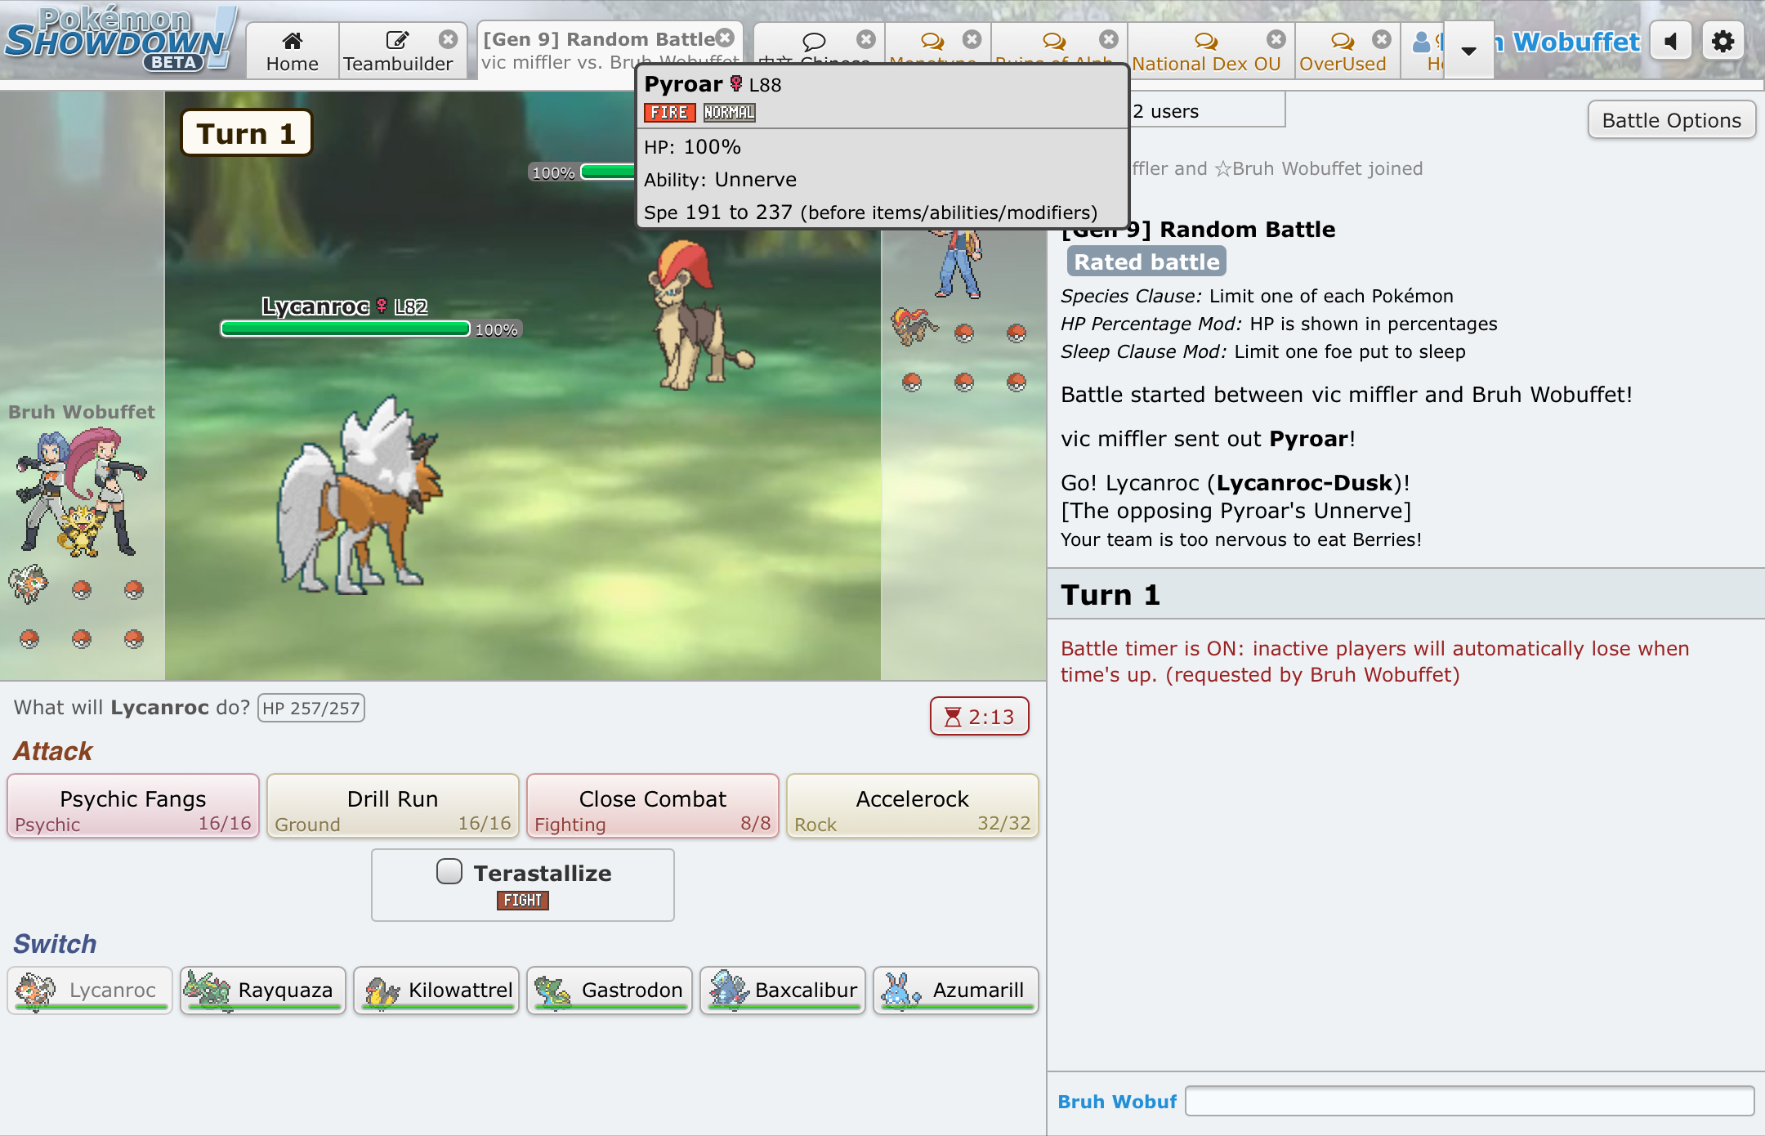This screenshot has height=1136, width=1765.
Task: Expand the tab overflow dropdown arrow
Action: pyautogui.click(x=1468, y=51)
